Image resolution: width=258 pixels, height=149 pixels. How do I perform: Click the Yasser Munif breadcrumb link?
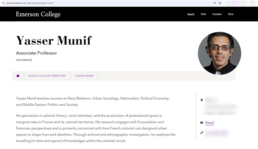pos(84,76)
